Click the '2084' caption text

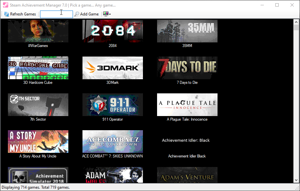tap(113, 46)
